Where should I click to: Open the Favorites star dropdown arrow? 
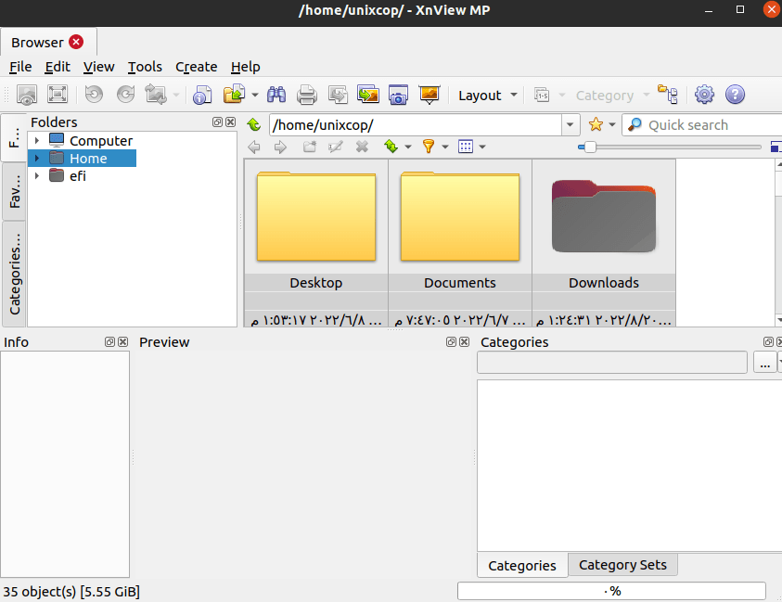(612, 124)
